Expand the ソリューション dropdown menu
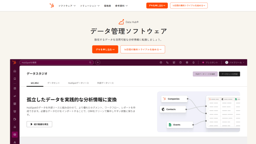This screenshot has width=256, height=144. click(x=90, y=5)
